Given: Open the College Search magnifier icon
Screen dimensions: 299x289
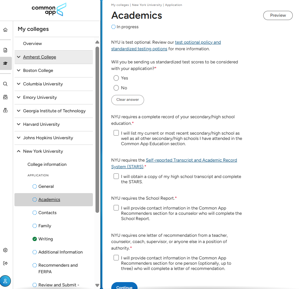Looking at the screenshot, I should tap(5, 84).
